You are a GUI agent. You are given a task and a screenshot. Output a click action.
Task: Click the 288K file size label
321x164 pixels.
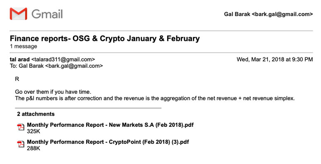pos(34,148)
